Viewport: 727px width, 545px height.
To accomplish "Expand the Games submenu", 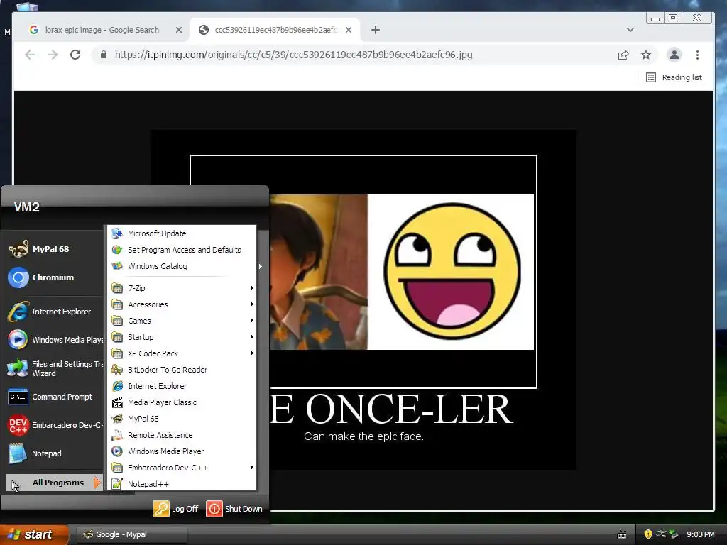I will [x=181, y=321].
